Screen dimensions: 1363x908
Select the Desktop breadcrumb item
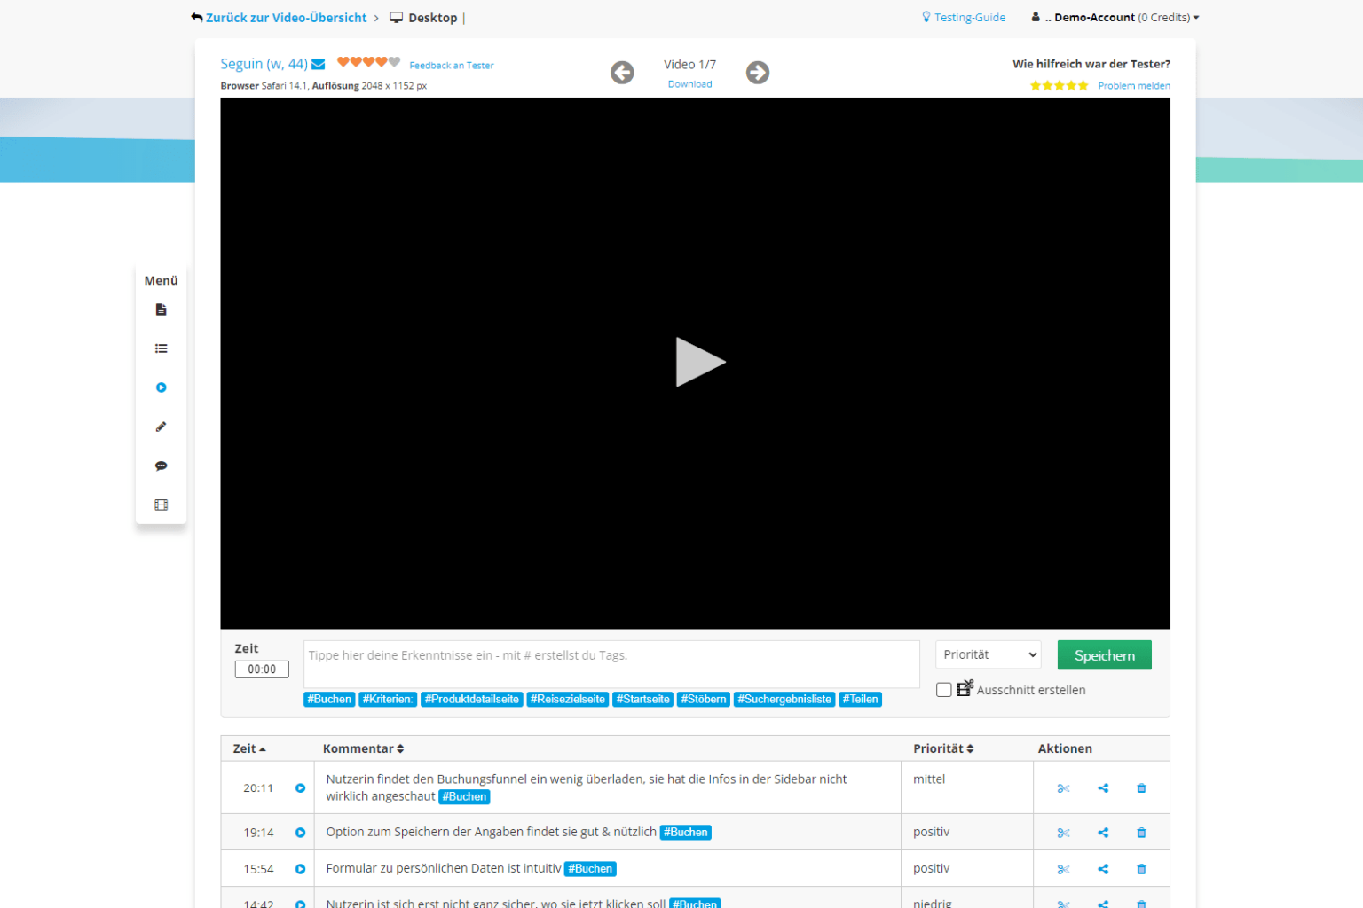[x=432, y=17]
